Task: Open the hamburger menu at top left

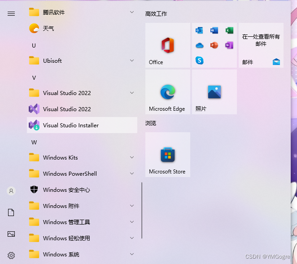Action: pyautogui.click(x=11, y=13)
